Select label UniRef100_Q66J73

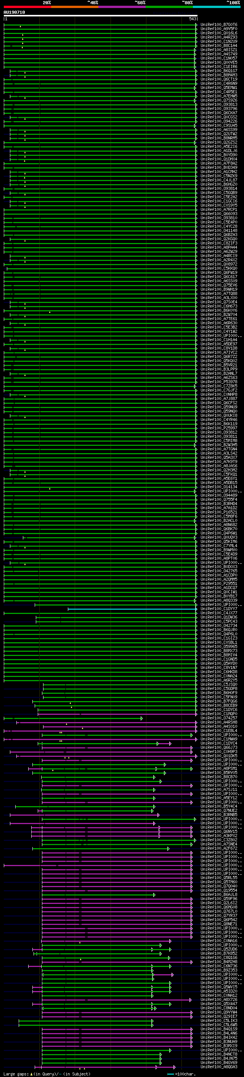pyautogui.click(x=219, y=748)
